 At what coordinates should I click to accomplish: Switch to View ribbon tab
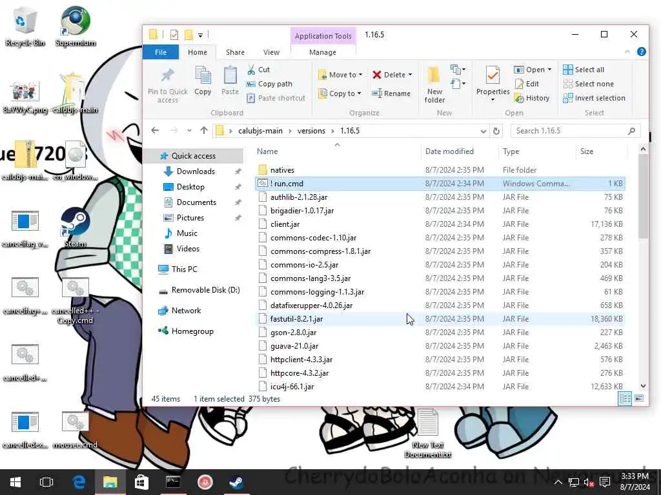tap(272, 52)
